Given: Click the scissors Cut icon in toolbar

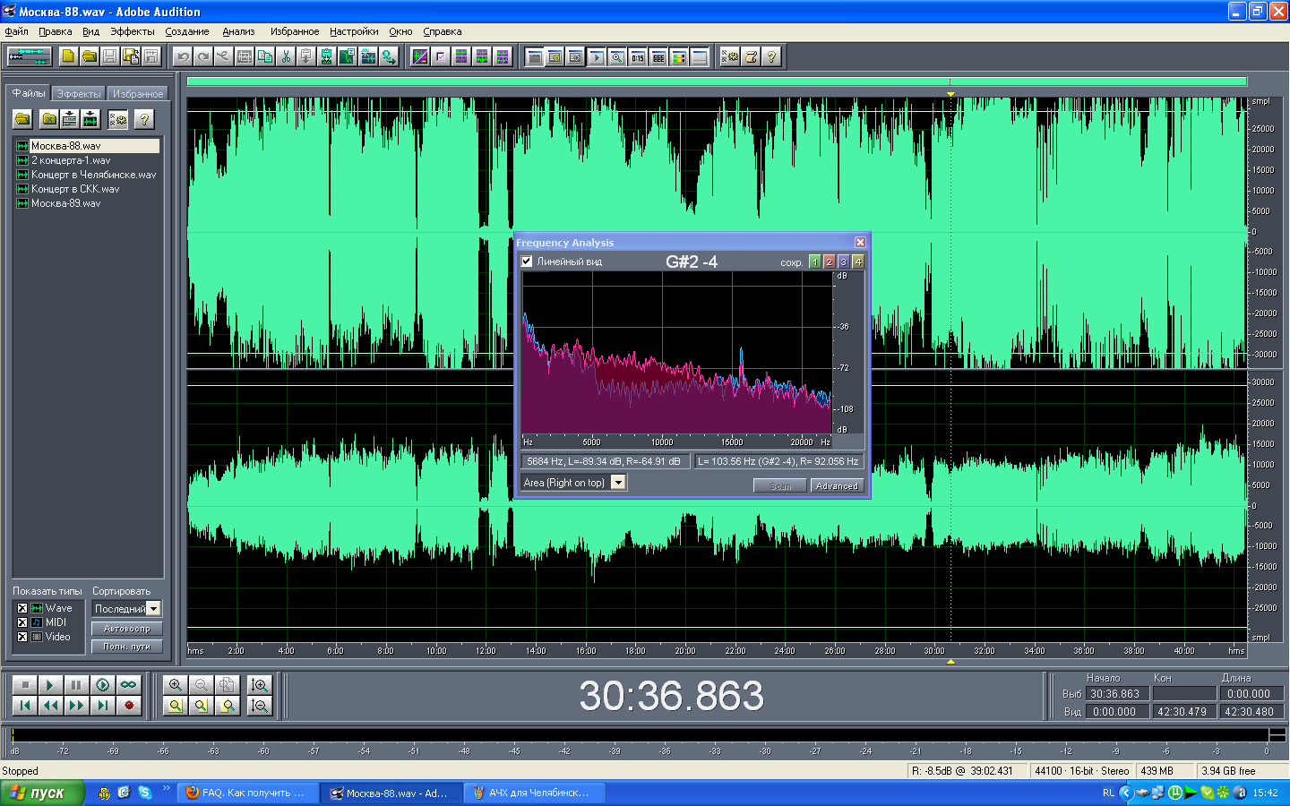Looking at the screenshot, I should 286,56.
